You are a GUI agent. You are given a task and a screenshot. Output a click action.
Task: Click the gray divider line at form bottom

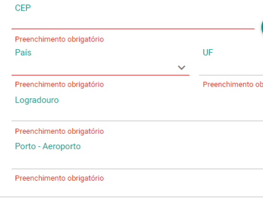(x=131, y=197)
